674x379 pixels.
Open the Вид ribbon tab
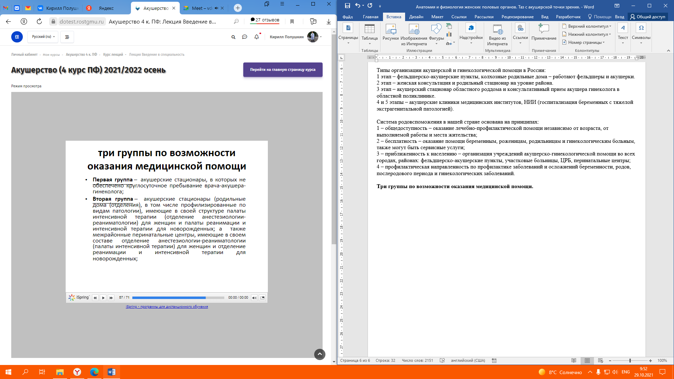click(x=544, y=17)
